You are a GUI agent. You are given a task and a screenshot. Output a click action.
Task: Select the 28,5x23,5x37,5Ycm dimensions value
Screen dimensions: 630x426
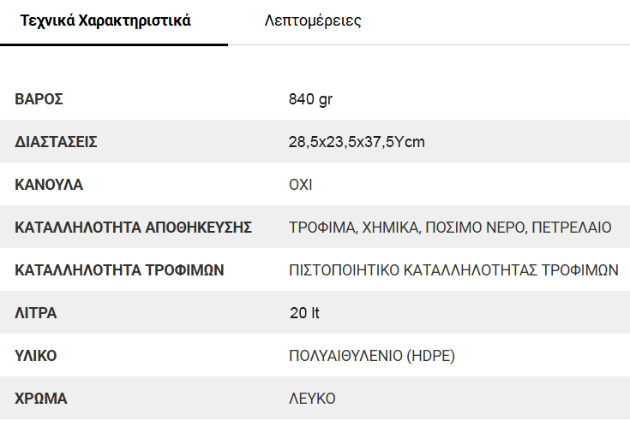click(x=357, y=142)
